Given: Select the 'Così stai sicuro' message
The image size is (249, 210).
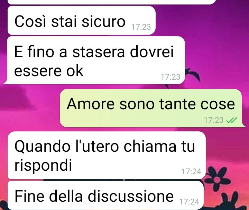Looking at the screenshot, I should [82, 20].
